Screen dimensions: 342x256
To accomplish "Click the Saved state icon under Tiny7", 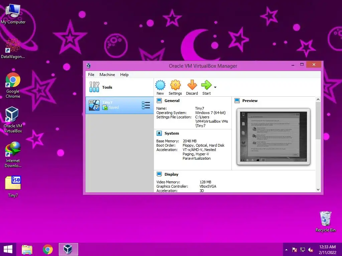I will click(x=105, y=107).
